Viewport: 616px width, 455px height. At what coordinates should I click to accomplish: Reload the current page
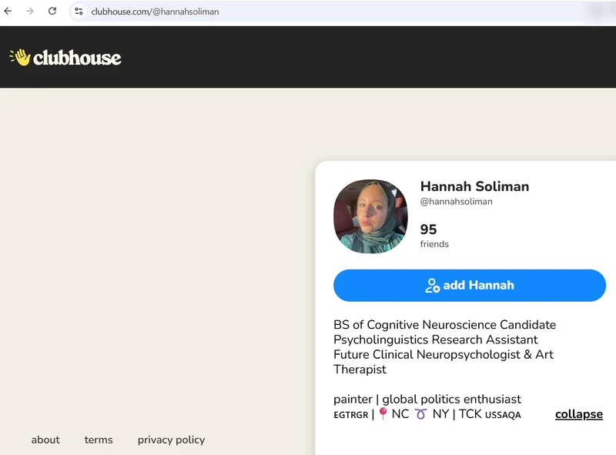(x=52, y=12)
